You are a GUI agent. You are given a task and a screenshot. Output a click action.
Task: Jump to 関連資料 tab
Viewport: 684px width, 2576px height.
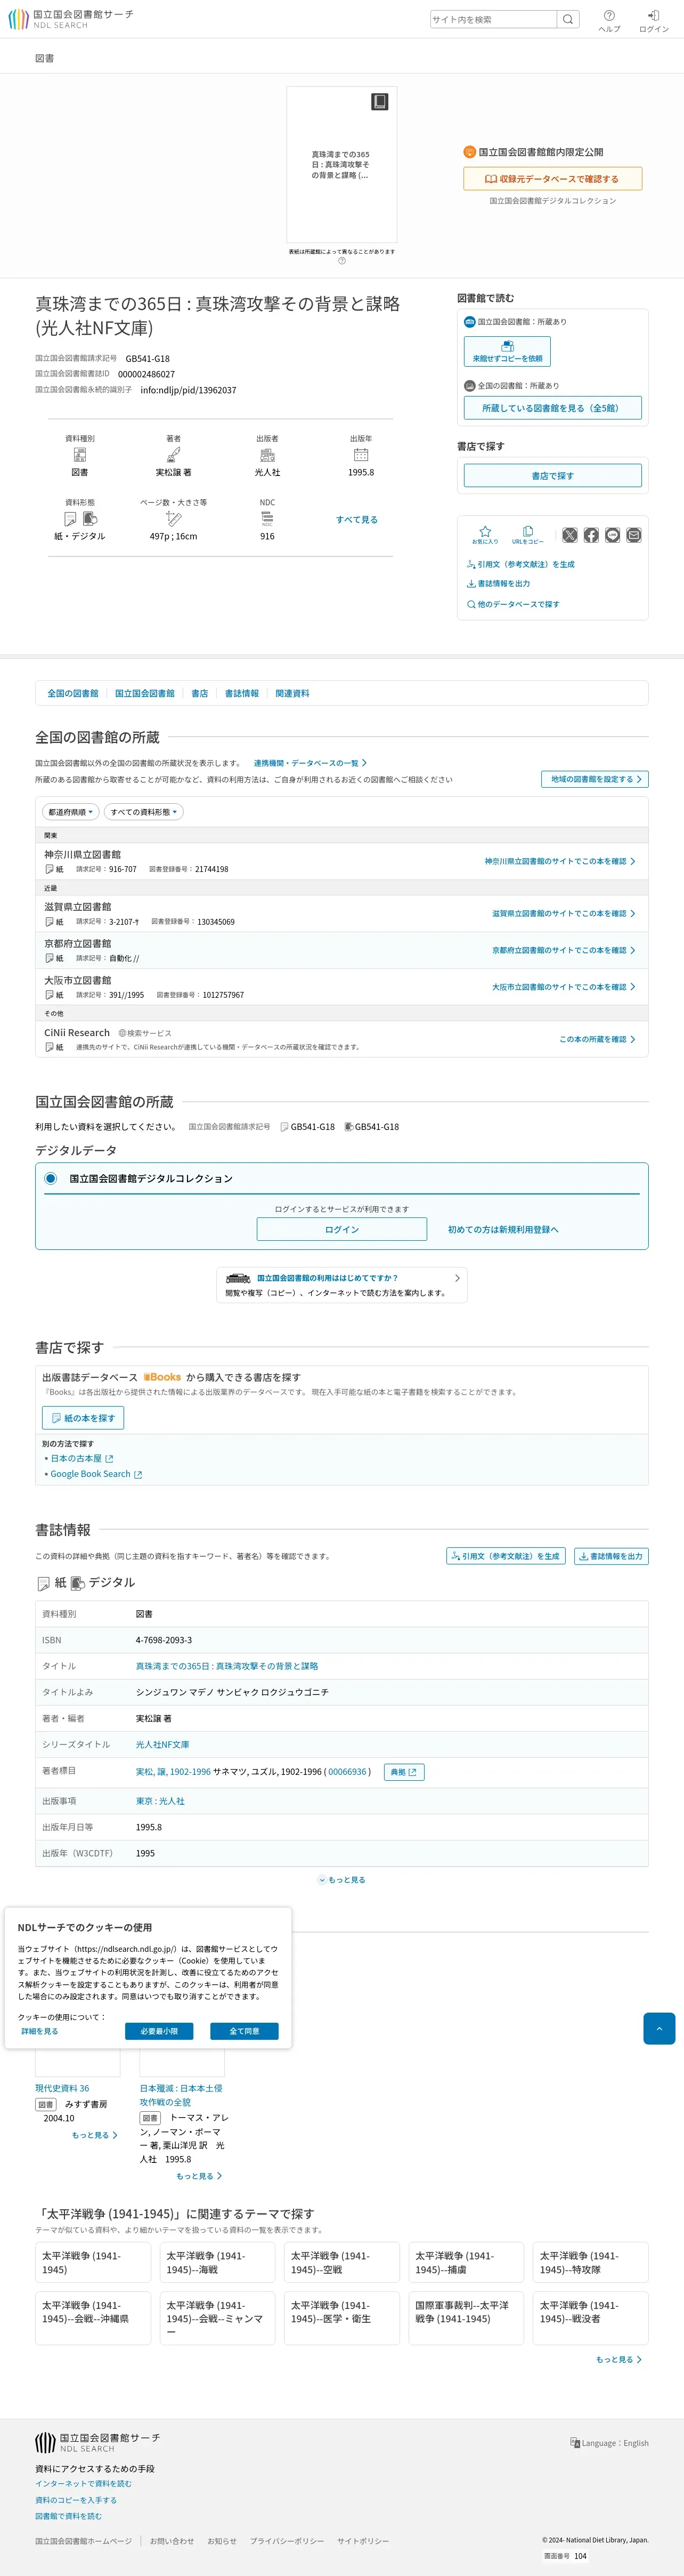293,693
